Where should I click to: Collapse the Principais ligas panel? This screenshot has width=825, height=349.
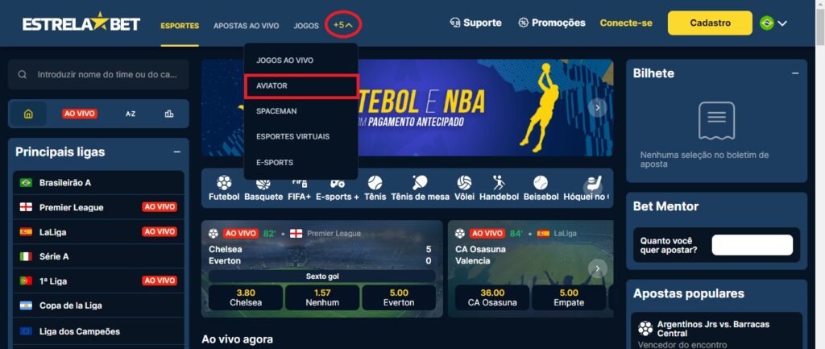[176, 152]
